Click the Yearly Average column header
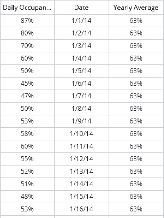 click(x=136, y=8)
